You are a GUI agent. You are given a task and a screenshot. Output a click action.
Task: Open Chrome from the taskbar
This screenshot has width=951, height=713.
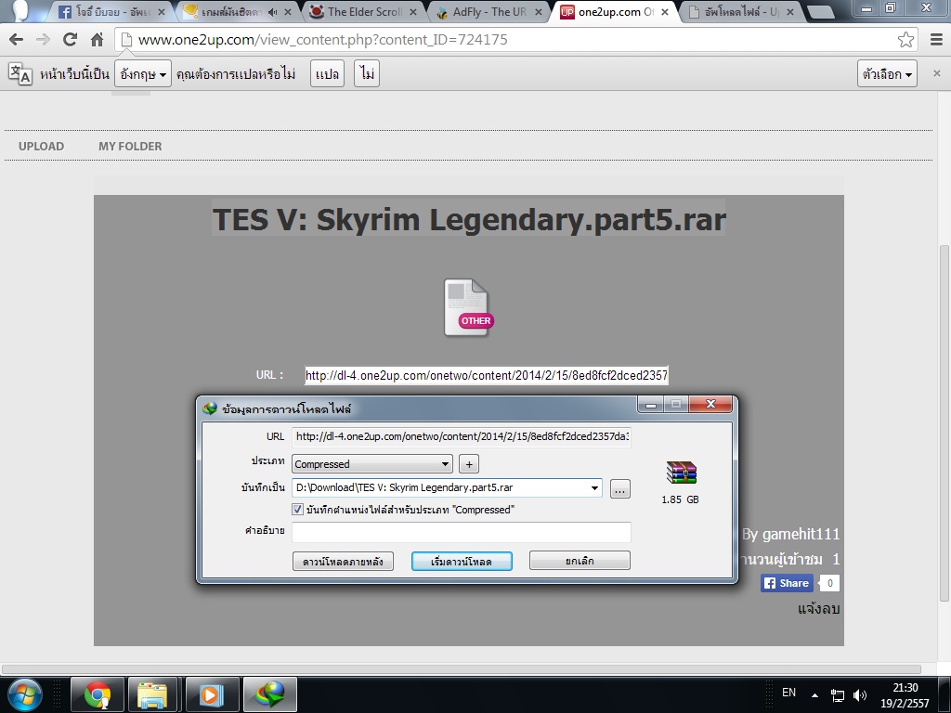(97, 694)
